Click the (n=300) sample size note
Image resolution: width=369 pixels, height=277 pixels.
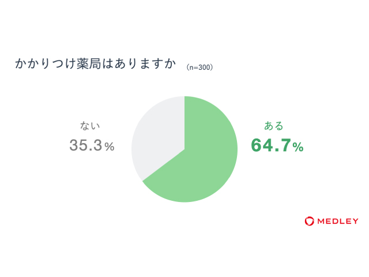point(200,68)
